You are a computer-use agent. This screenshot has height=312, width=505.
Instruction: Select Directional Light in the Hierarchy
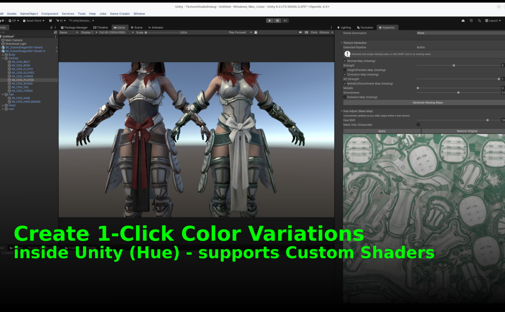click(x=16, y=44)
